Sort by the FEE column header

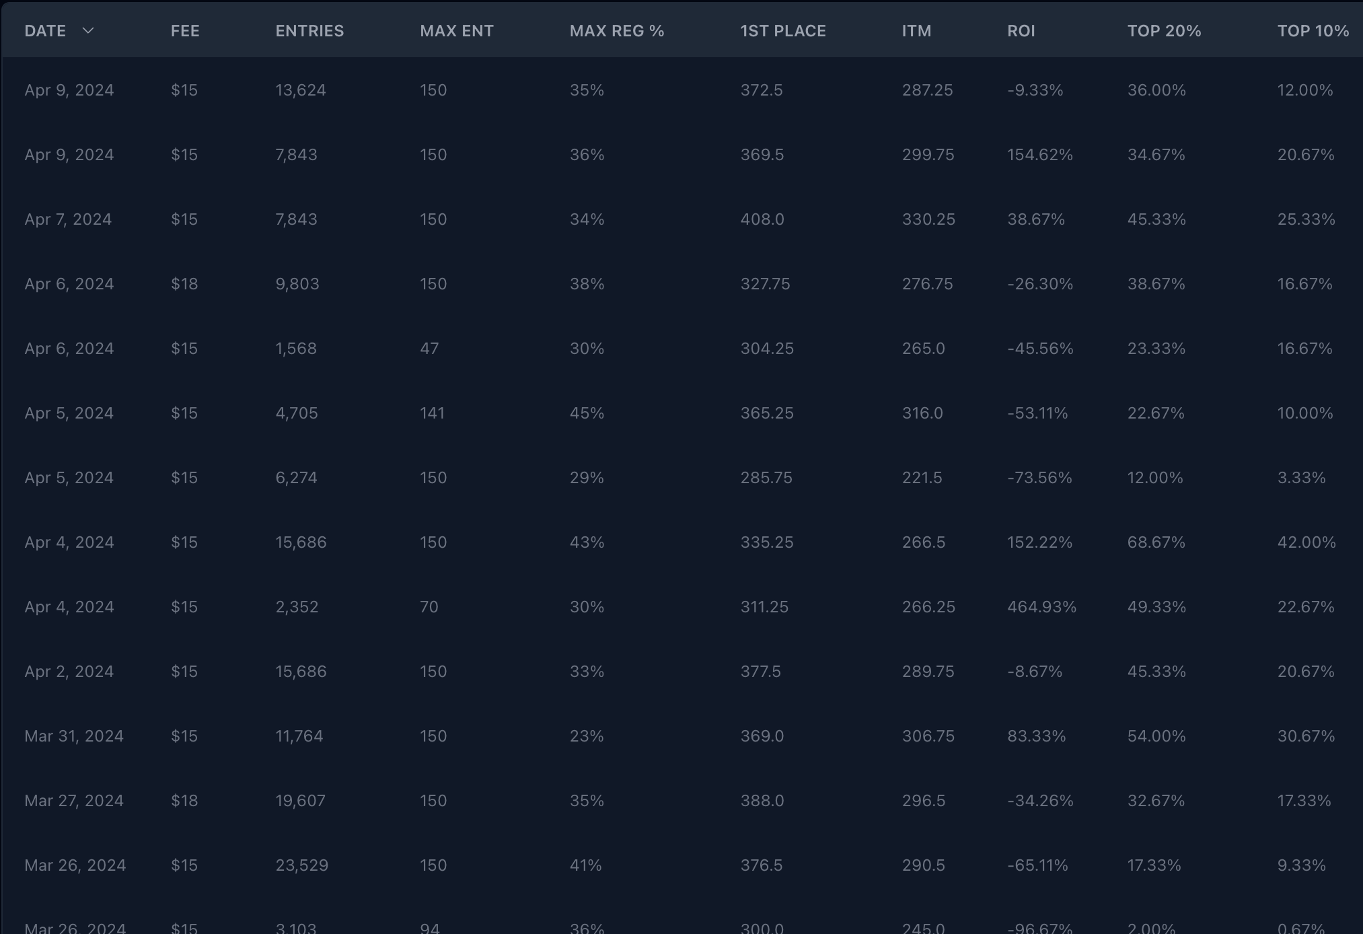coord(185,31)
